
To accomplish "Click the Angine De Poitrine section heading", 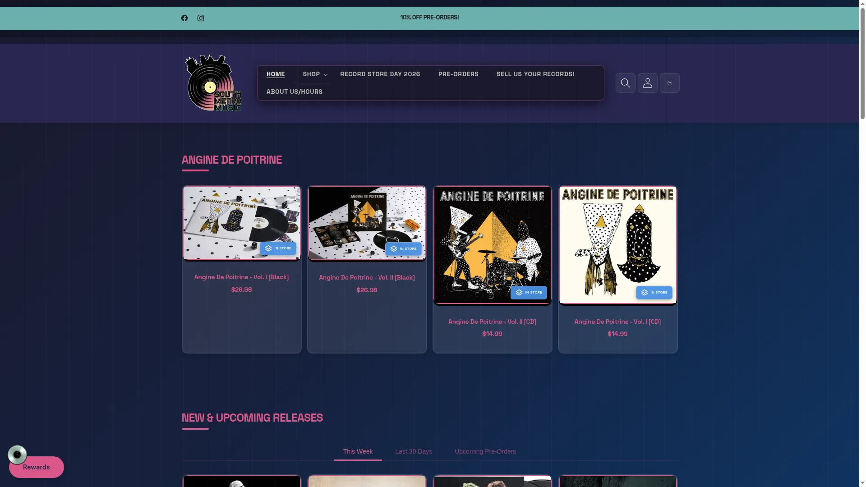I will 232,160.
